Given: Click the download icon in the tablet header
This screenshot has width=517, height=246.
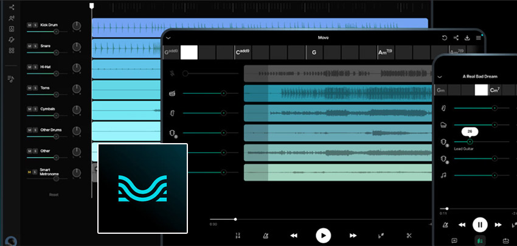Looking at the screenshot, I should pos(467,38).
